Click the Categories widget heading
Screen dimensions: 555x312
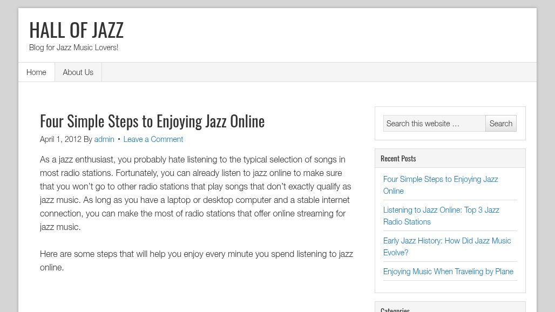(395, 309)
